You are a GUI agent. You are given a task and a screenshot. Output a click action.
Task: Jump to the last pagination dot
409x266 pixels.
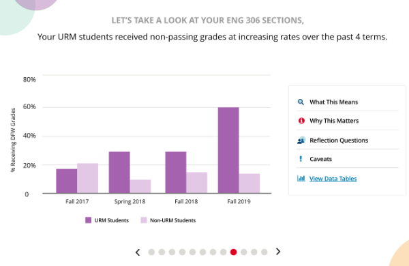click(264, 252)
